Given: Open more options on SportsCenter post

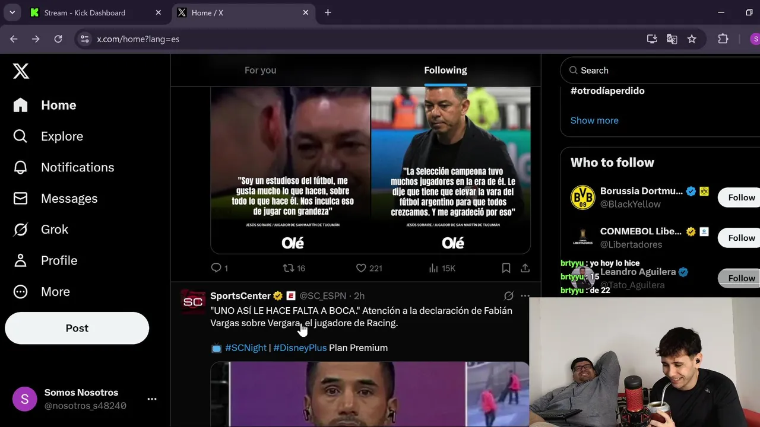Looking at the screenshot, I should coord(525,295).
